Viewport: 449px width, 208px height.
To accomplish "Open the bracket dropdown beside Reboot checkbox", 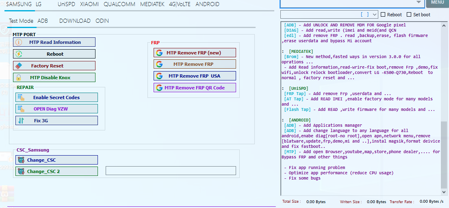I will click(374, 15).
